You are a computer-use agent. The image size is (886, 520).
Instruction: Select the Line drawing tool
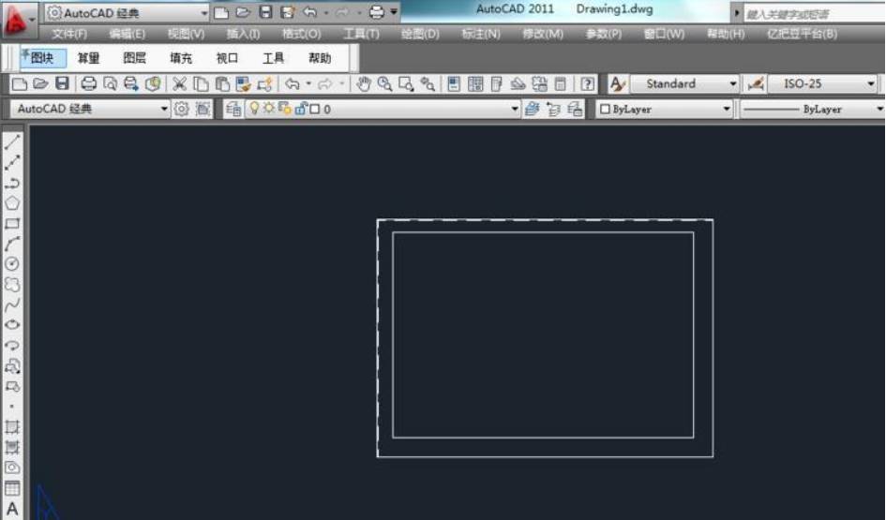point(12,142)
